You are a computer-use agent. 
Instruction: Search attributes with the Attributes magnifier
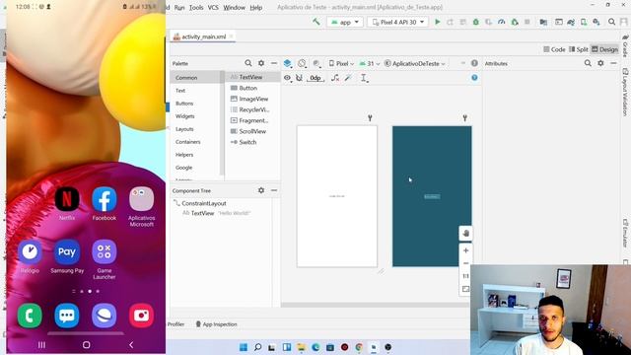[x=588, y=63]
